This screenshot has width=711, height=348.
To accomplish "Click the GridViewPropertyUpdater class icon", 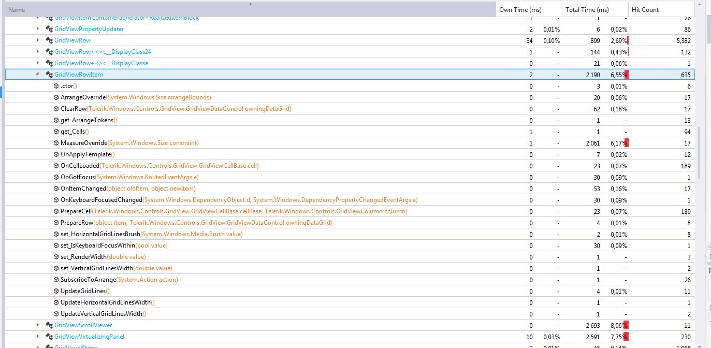I will (x=49, y=29).
